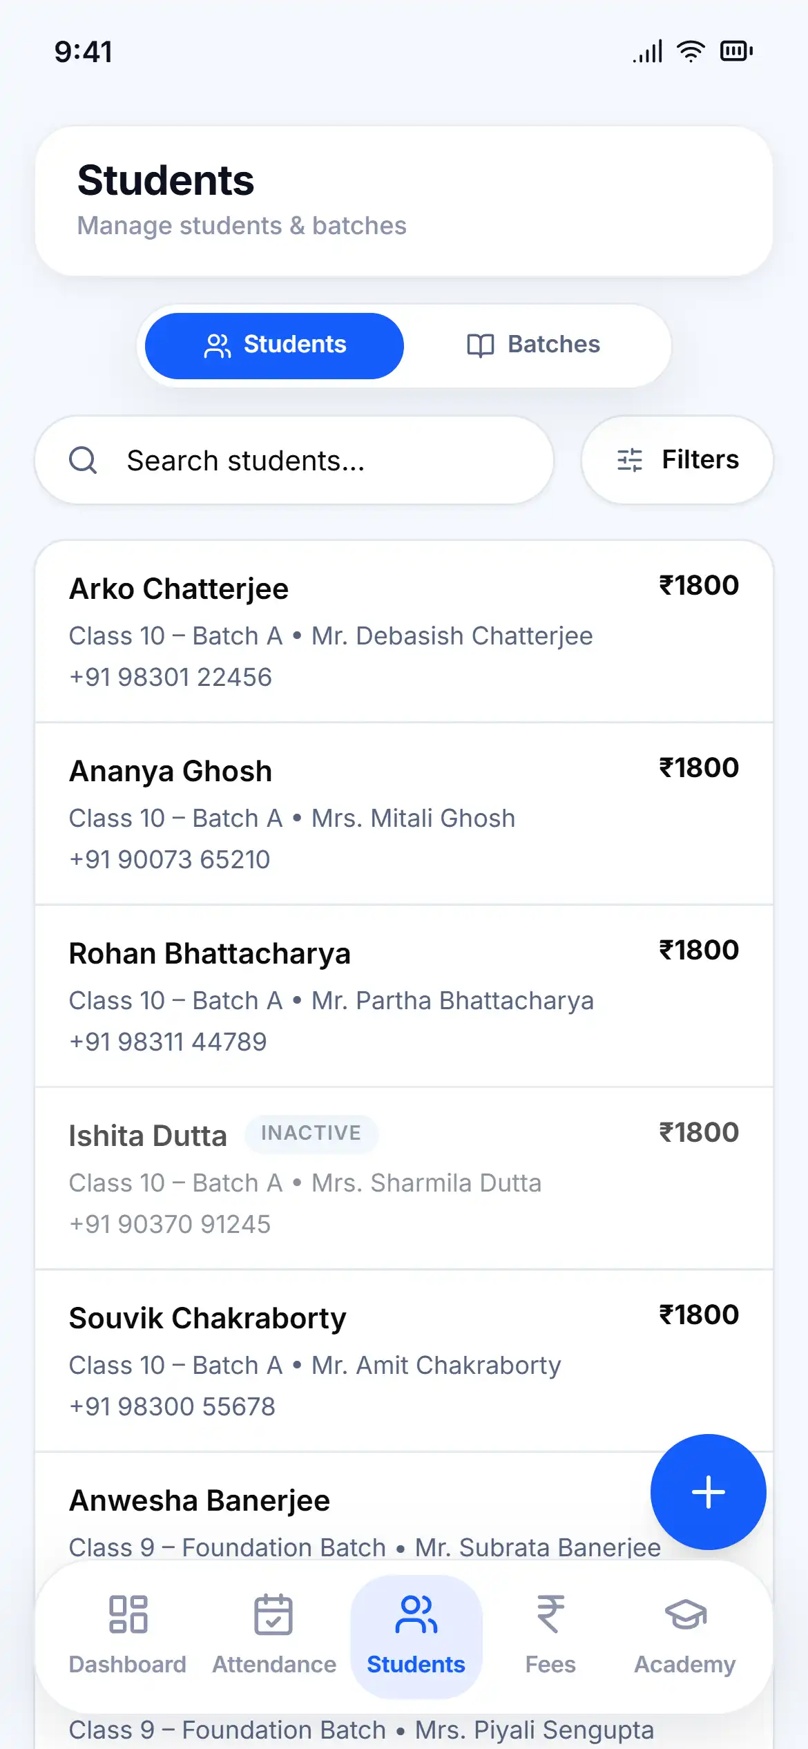This screenshot has height=1749, width=808.
Task: Tap the Filters sliders icon
Action: coord(630,460)
